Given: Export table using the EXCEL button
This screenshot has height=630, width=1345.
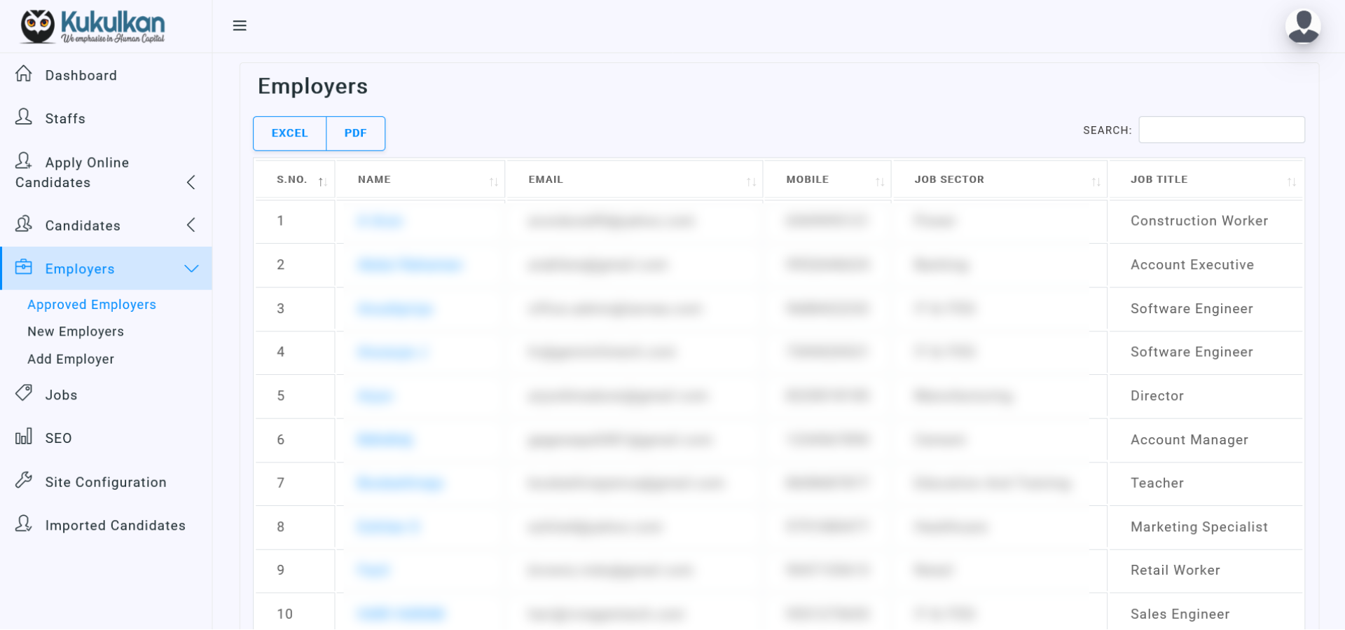Looking at the screenshot, I should 289,133.
